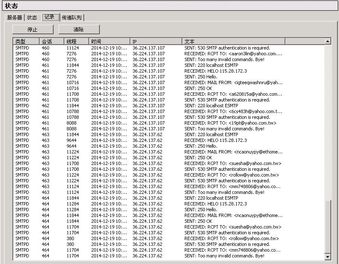Click the vertical scrollbar thumb
Image resolution: width=339 pixels, height=264 pixels.
[328, 227]
